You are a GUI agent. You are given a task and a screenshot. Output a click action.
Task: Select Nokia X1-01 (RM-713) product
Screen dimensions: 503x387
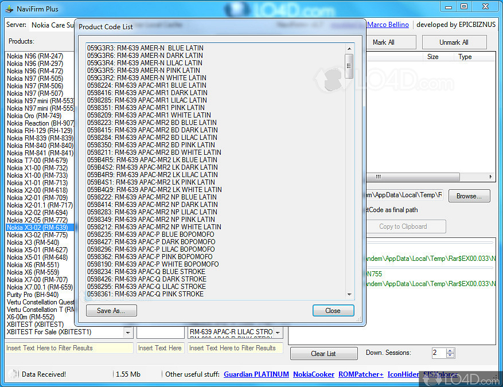37,183
